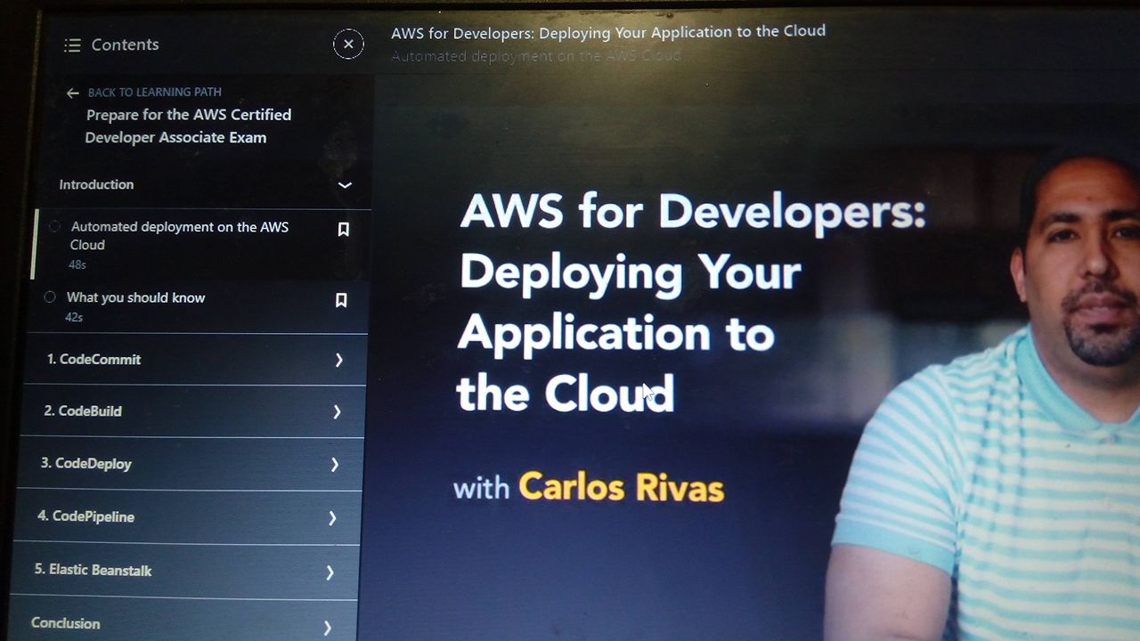
Task: Click the Contents list icon
Action: pos(72,45)
